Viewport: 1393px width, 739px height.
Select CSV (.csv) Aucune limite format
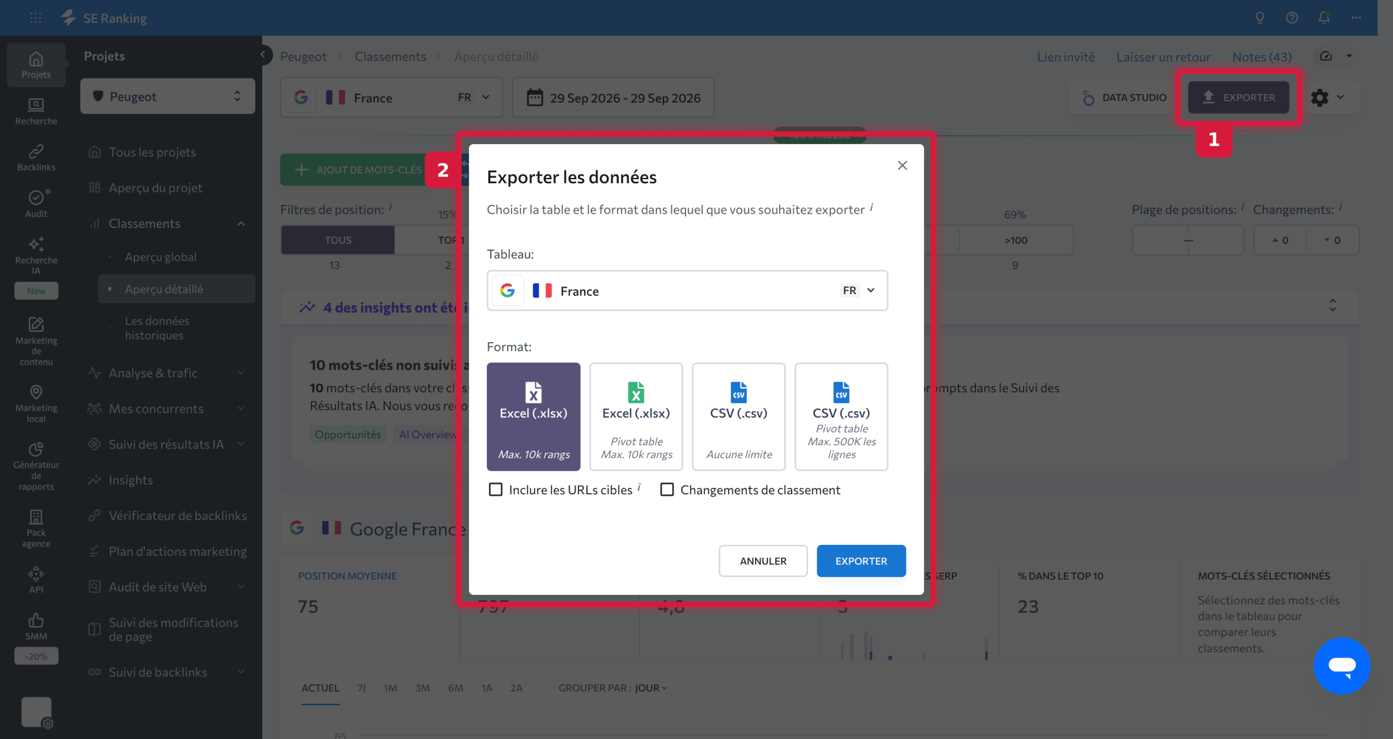[x=738, y=417]
